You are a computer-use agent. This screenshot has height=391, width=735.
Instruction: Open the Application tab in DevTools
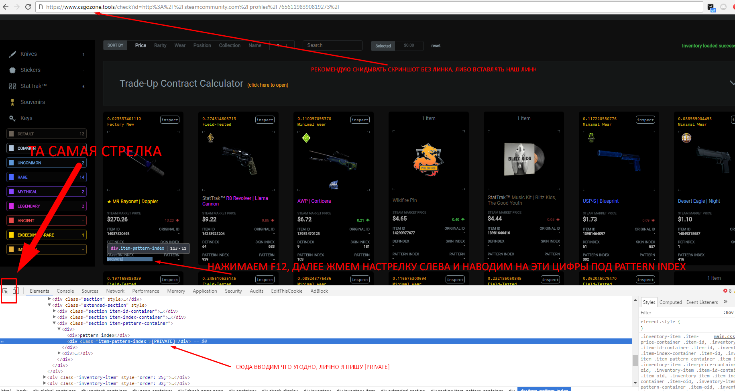pos(205,291)
